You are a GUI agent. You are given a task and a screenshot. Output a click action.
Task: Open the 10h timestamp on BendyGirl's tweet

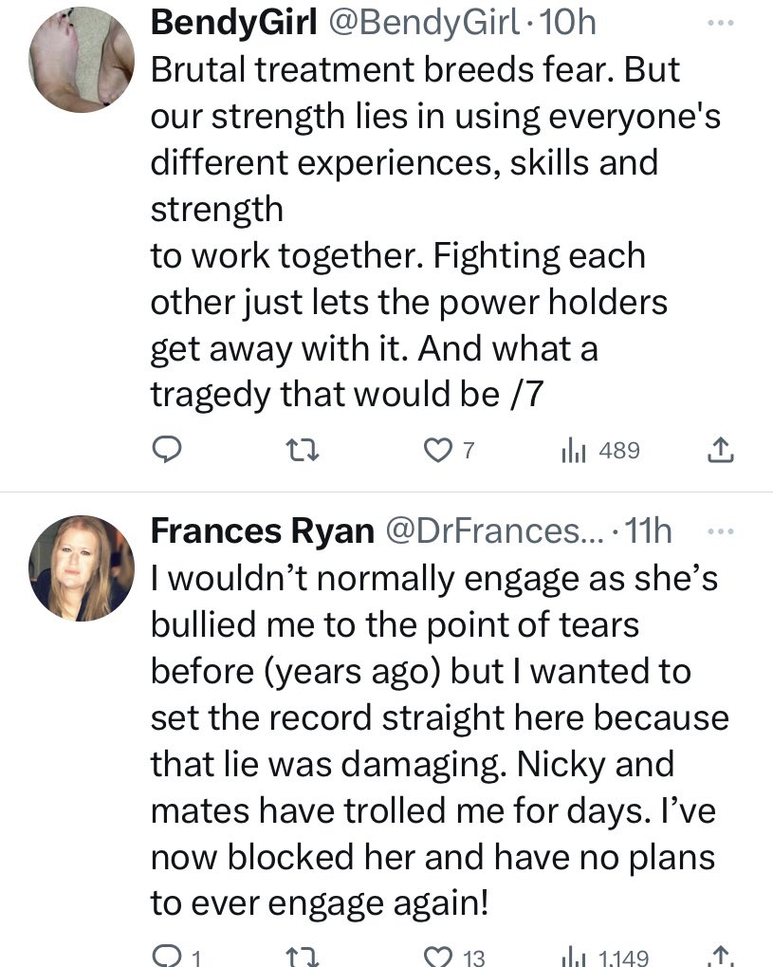(567, 23)
